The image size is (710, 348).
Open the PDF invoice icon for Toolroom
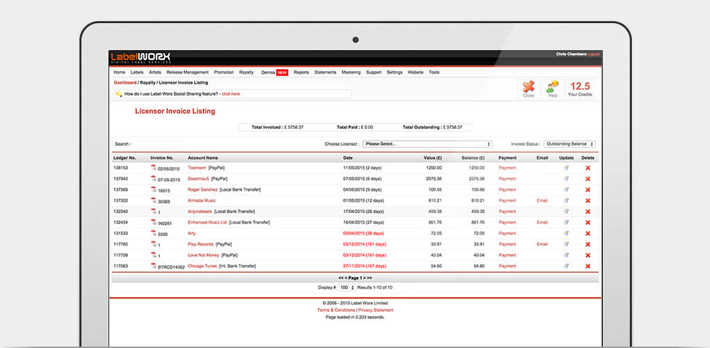[x=154, y=168]
